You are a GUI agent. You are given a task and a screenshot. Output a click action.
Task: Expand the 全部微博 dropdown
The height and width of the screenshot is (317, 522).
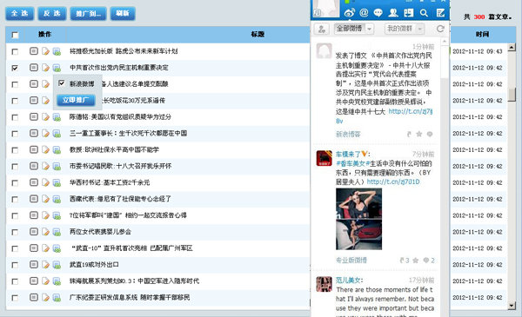[x=369, y=29]
